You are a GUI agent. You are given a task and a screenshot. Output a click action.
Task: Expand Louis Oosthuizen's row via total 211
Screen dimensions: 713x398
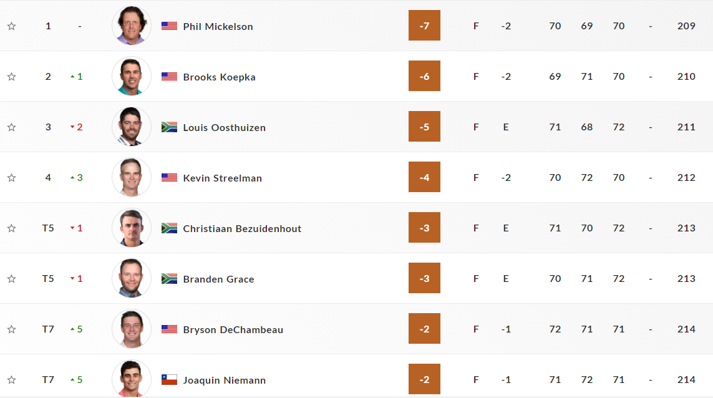point(686,127)
